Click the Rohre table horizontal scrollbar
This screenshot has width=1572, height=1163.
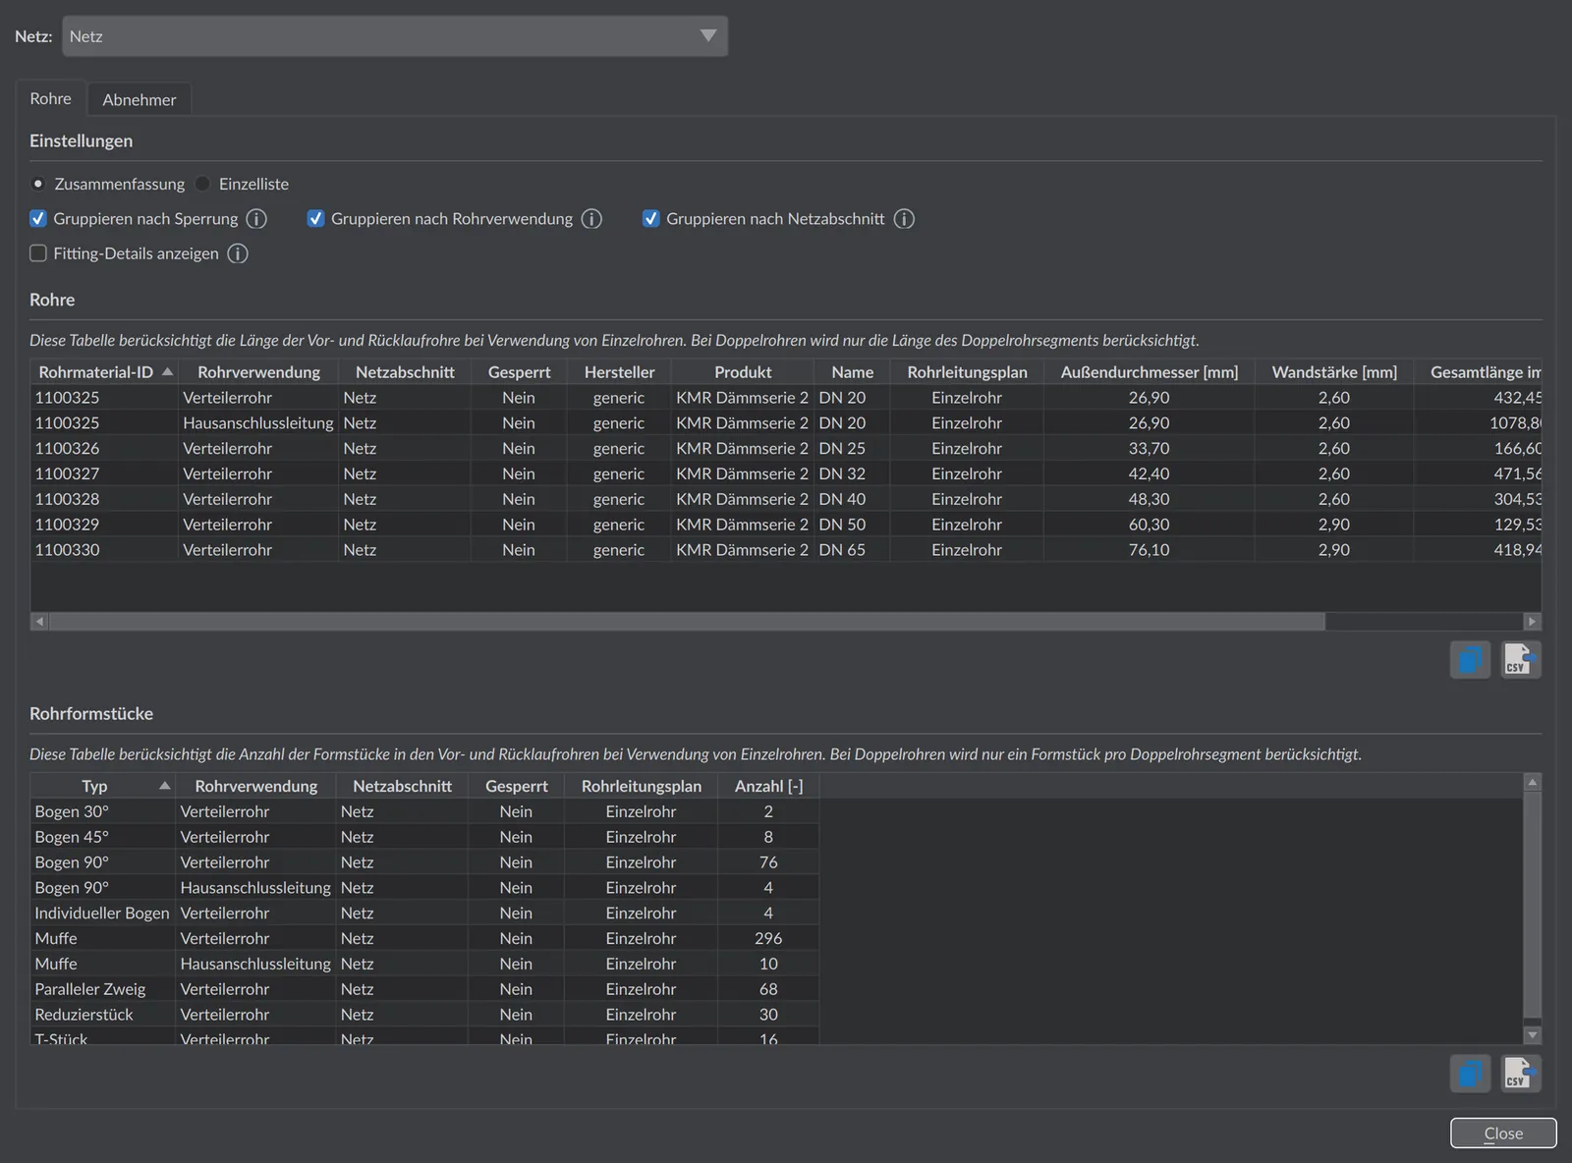[x=687, y=621]
